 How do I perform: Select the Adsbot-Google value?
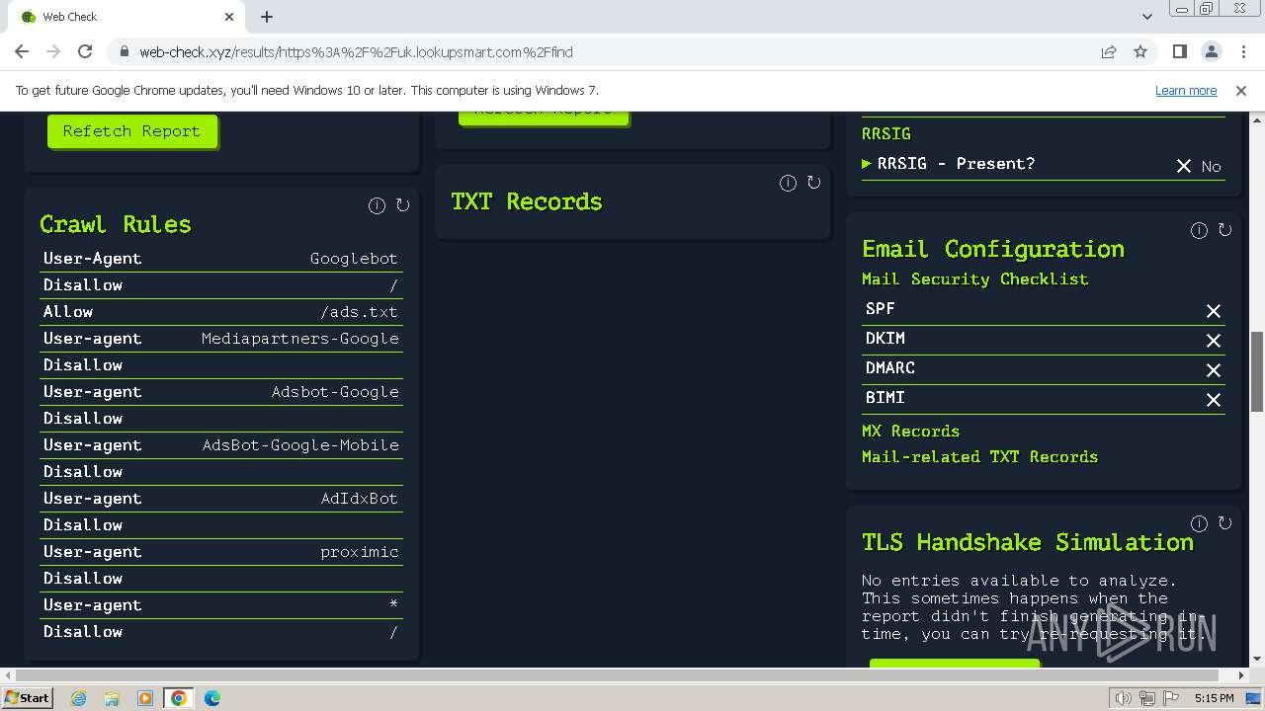click(335, 392)
